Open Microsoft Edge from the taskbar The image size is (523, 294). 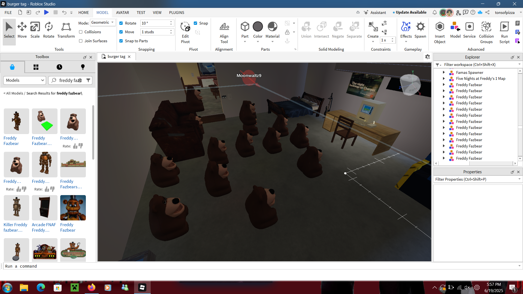pos(41,287)
